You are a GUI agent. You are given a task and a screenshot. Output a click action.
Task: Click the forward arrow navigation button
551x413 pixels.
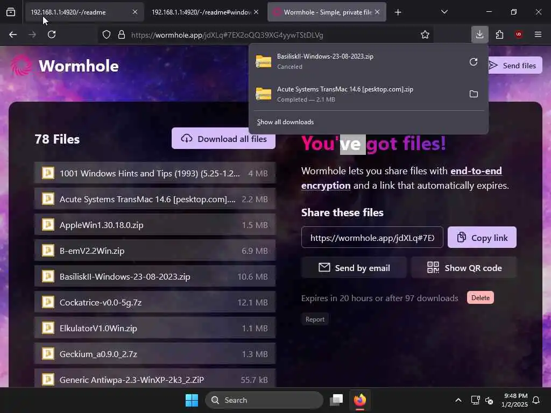32,34
